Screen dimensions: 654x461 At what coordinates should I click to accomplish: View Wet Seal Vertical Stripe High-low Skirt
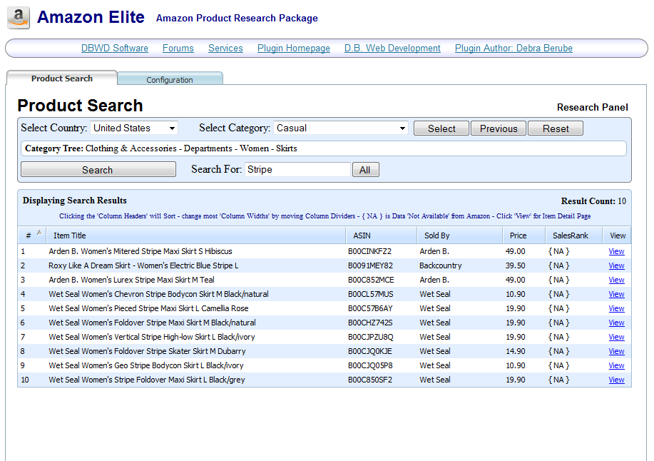click(x=616, y=337)
